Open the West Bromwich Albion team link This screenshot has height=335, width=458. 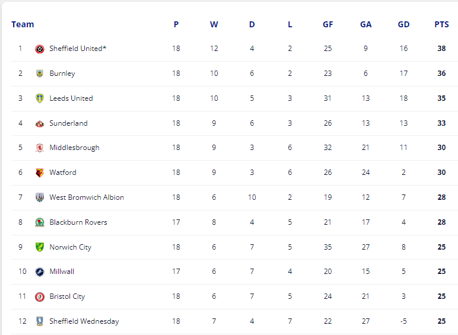87,197
